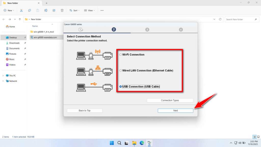Click the Connection Types button
Viewport: 261px width, 147px height.
point(170,100)
